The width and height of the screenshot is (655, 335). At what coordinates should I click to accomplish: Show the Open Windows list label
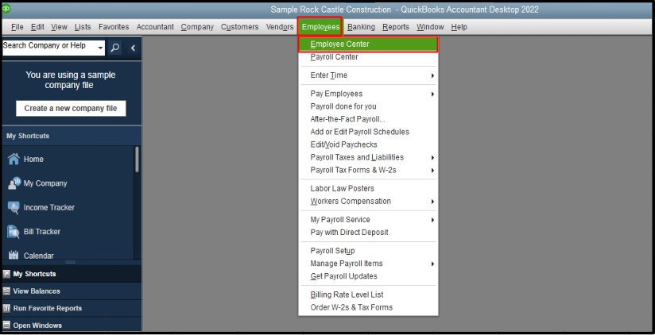point(37,325)
